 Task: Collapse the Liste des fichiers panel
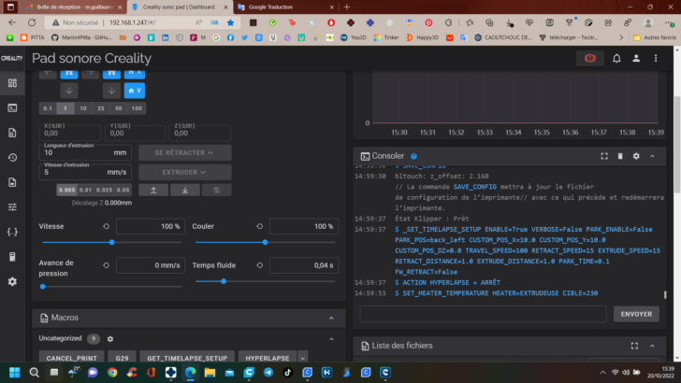[653, 347]
